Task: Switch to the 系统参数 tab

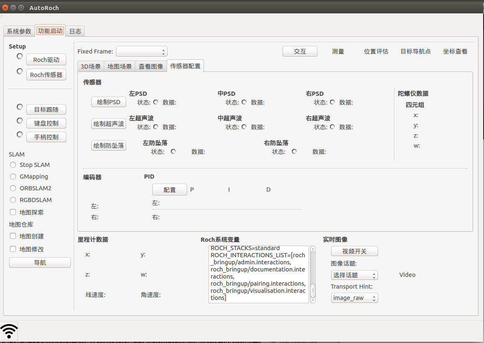Action: click(19, 31)
